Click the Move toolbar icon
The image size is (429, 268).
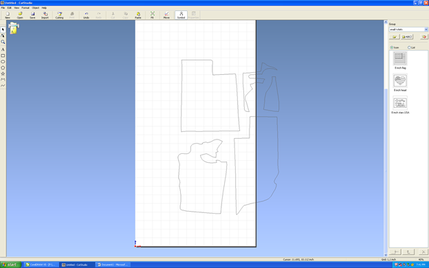coord(166,15)
